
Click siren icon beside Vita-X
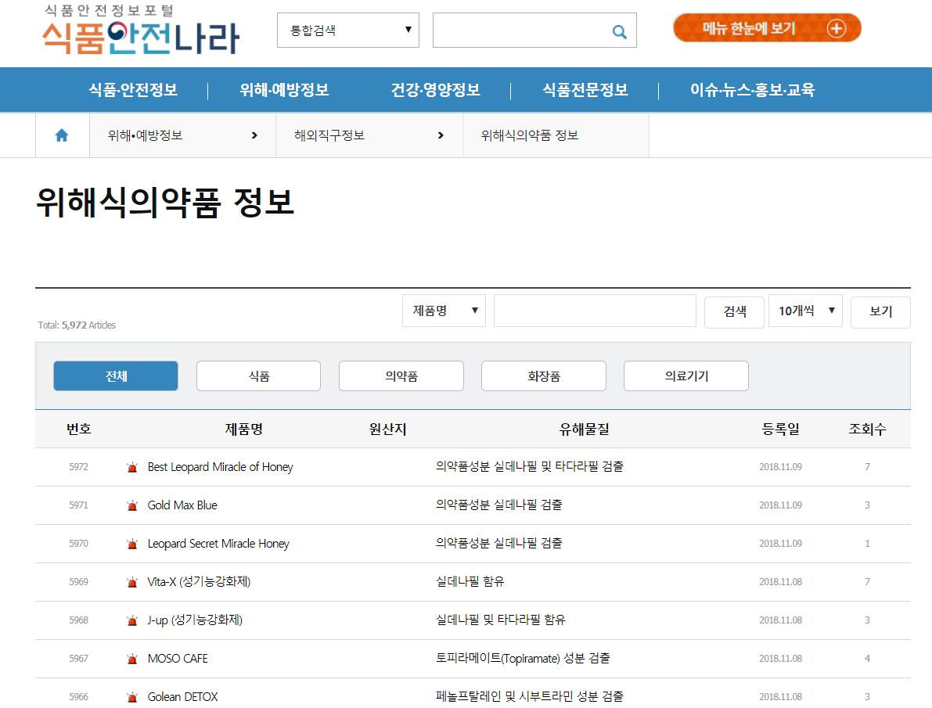tap(132, 582)
